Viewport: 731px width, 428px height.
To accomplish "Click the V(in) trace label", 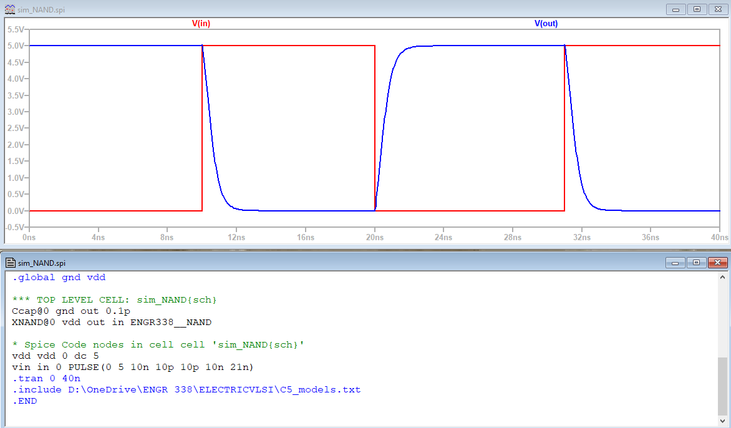I will tap(201, 23).
